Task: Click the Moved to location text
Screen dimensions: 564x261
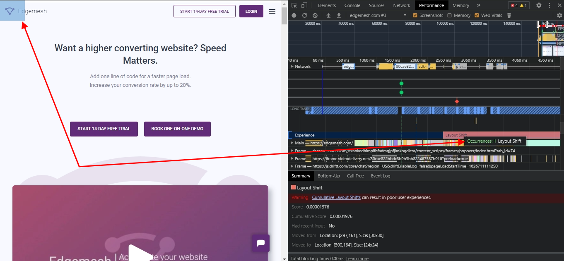Action: 346,245
